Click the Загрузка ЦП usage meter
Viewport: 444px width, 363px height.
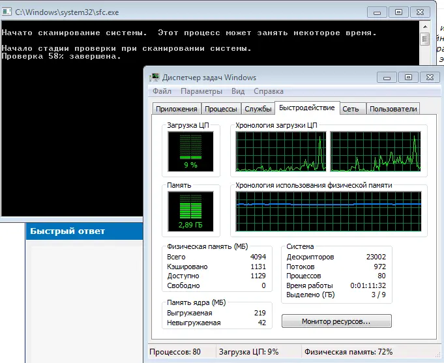pyautogui.click(x=190, y=150)
